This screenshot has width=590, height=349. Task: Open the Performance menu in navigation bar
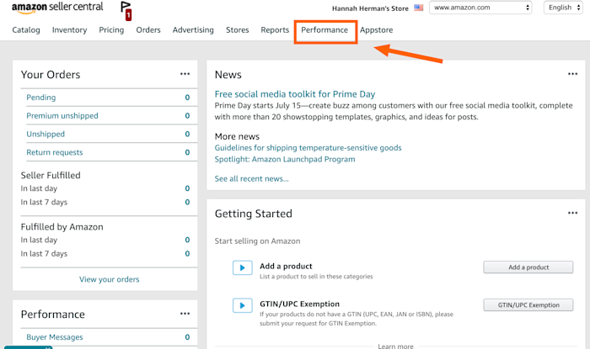tap(324, 30)
